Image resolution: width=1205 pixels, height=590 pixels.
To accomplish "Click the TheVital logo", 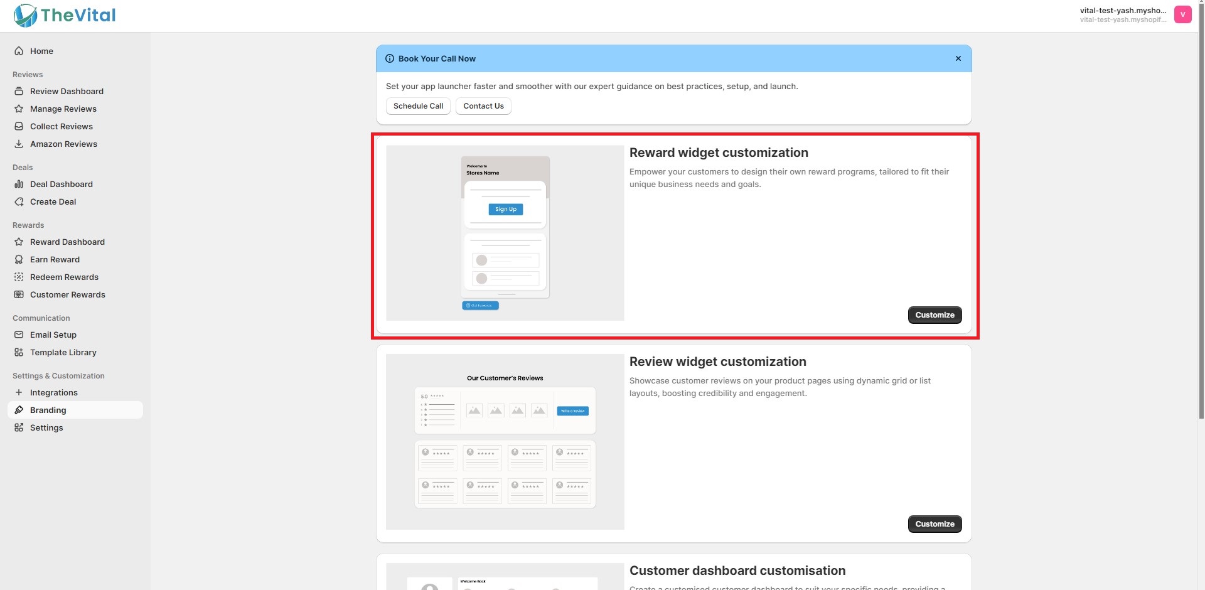I will click(x=65, y=15).
